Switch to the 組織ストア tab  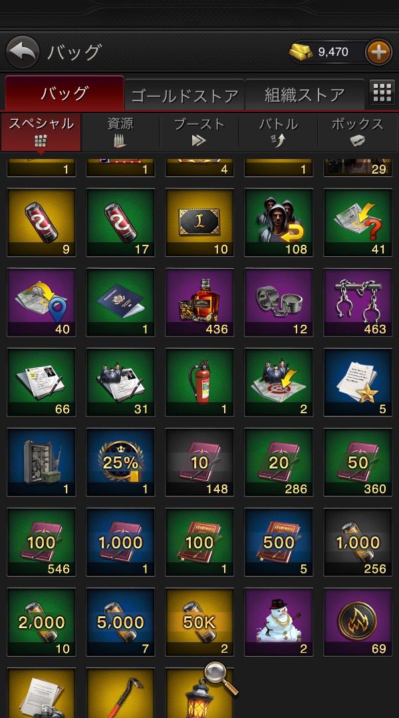(x=305, y=94)
